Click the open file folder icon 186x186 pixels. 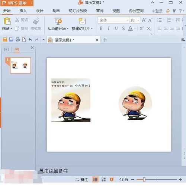pyautogui.click(x=5, y=40)
